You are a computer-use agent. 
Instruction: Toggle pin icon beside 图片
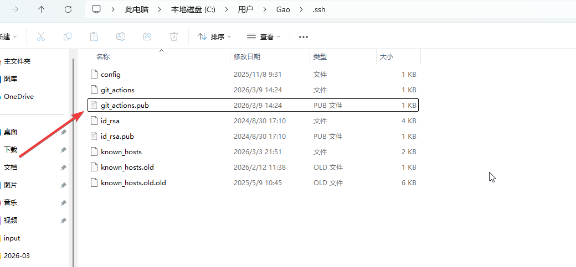[x=63, y=185]
